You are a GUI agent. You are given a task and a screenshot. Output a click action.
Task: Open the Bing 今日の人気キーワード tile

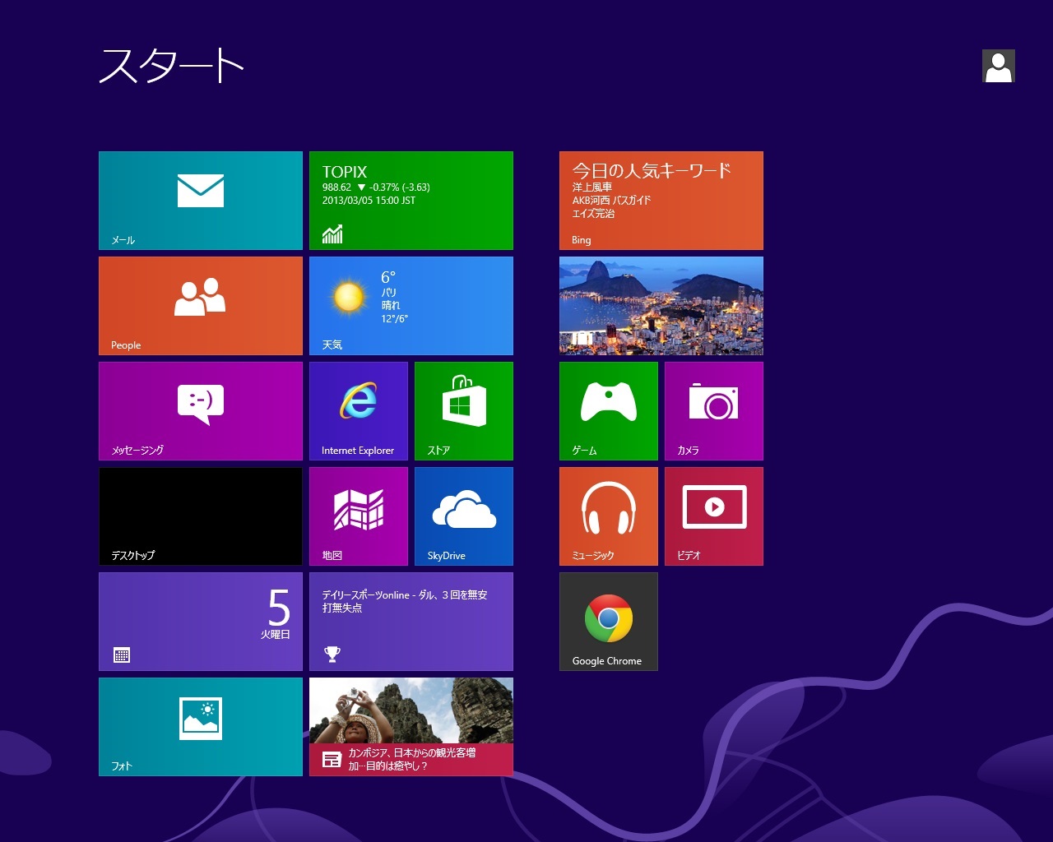point(661,201)
